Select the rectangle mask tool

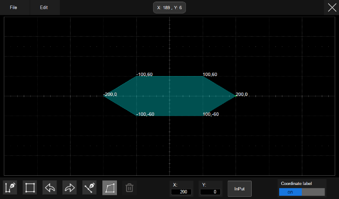[30, 188]
